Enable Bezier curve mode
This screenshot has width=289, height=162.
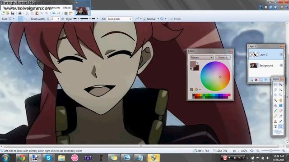pos(25,19)
